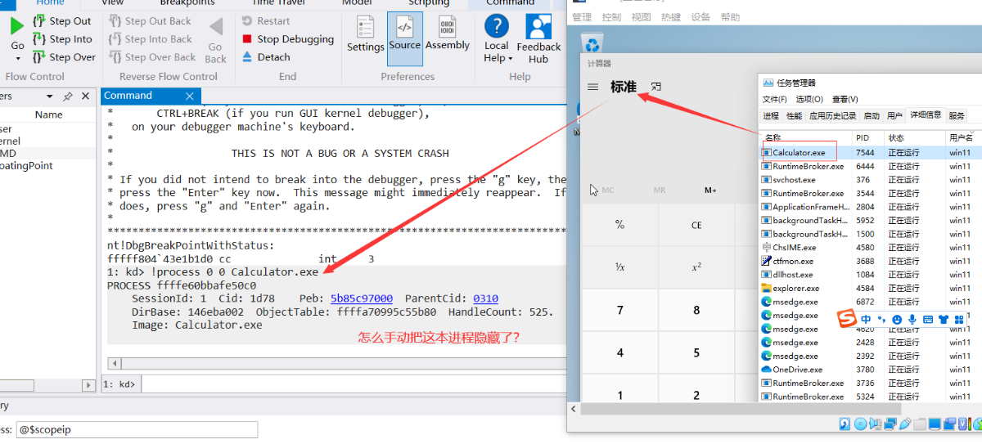Switch to Task Manager 应用历史记录 tab
The height and width of the screenshot is (444, 982).
(833, 116)
